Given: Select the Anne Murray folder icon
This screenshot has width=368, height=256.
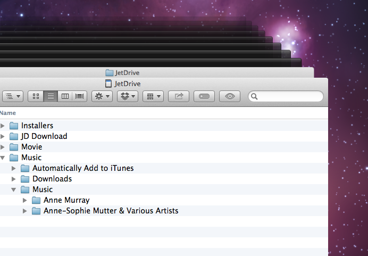Looking at the screenshot, I should tap(36, 200).
